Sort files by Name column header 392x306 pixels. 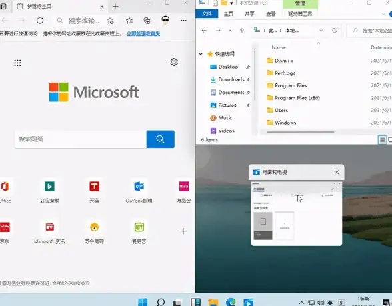pos(279,47)
